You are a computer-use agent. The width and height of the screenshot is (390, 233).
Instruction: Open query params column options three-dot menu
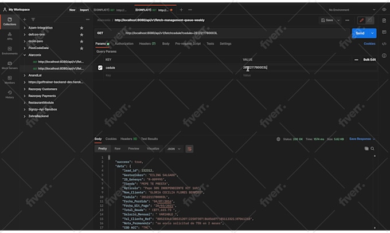click(356, 60)
